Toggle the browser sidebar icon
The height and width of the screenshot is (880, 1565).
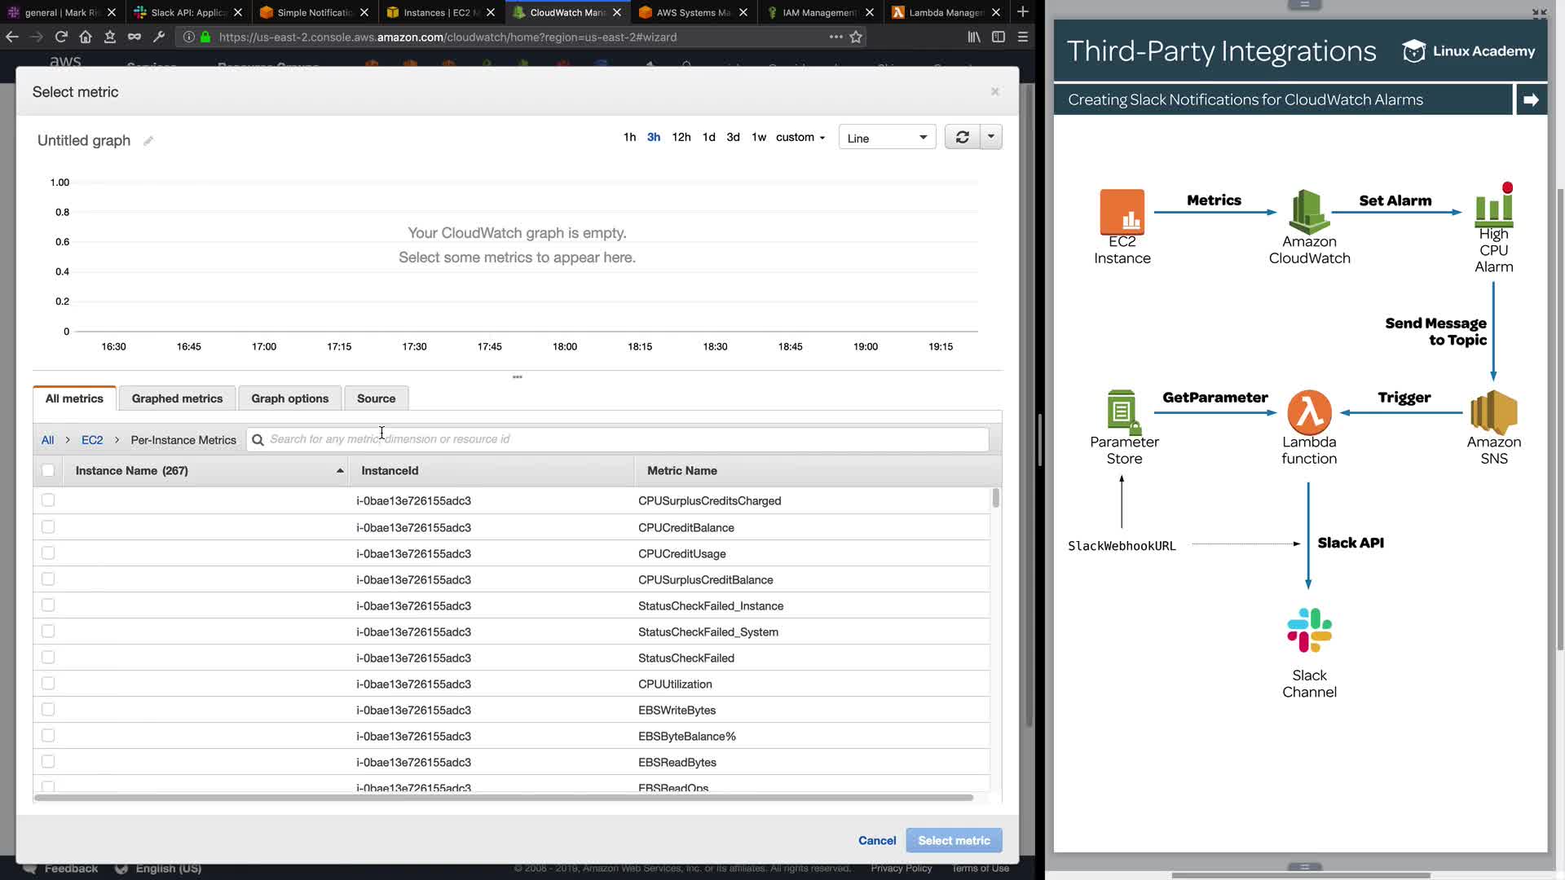click(999, 37)
